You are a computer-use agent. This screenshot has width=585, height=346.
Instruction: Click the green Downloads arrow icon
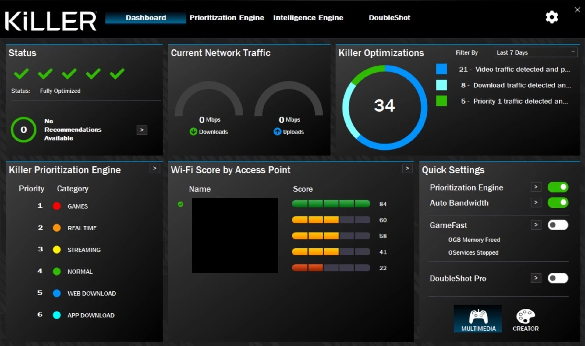pyautogui.click(x=193, y=132)
